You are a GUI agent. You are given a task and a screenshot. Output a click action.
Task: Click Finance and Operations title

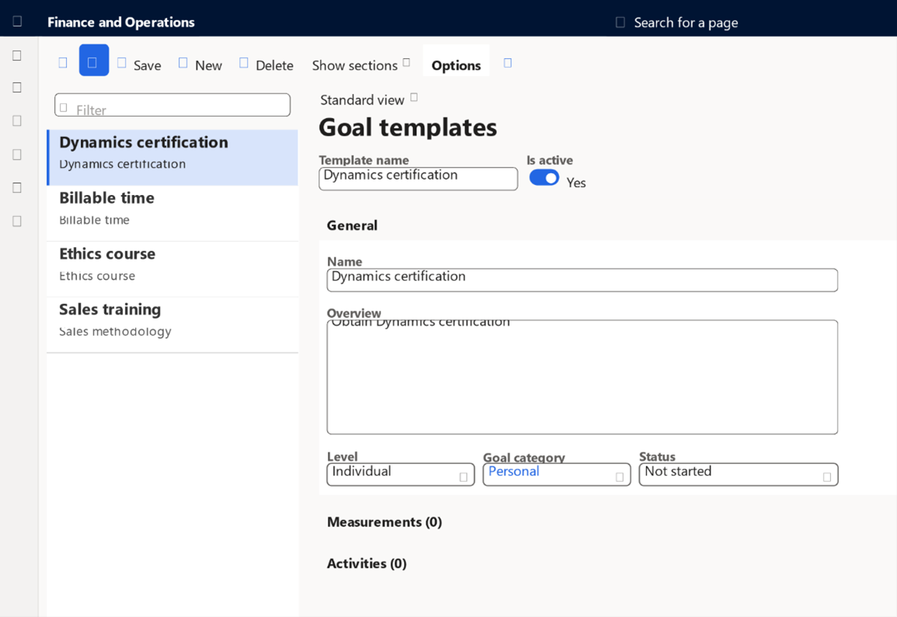coord(120,23)
